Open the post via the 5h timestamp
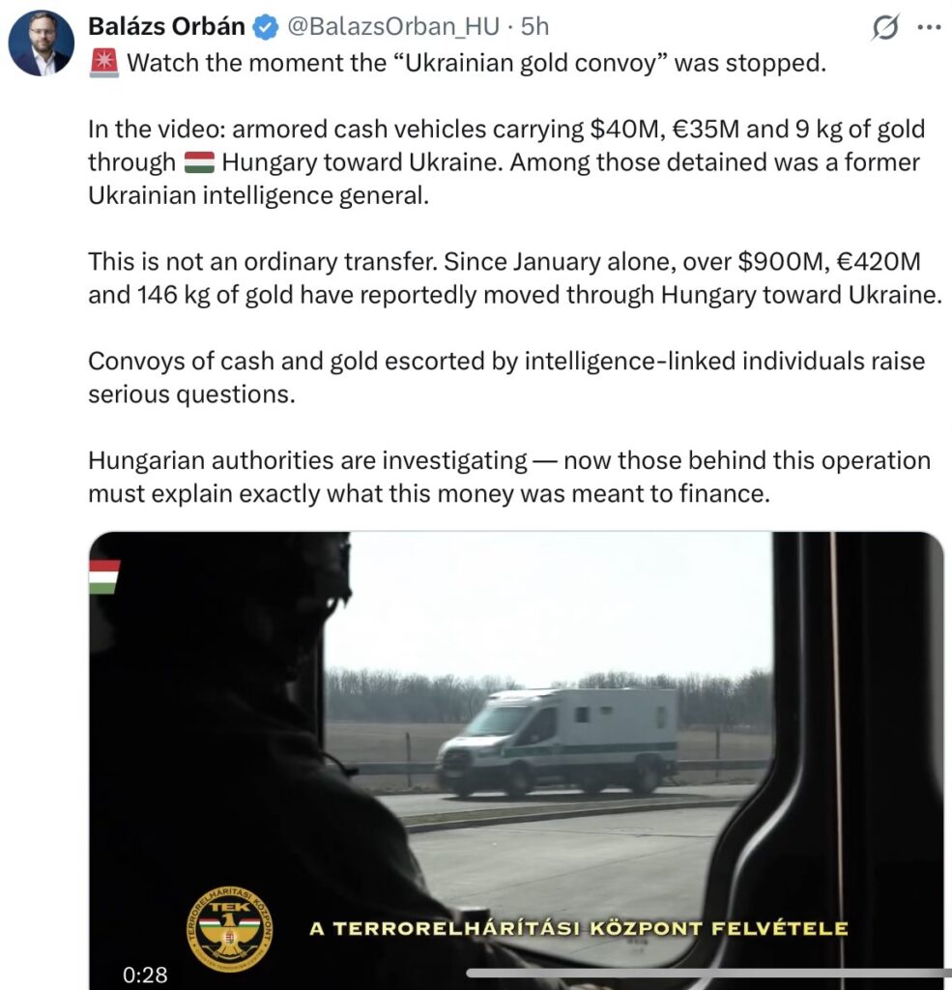 click(x=534, y=26)
